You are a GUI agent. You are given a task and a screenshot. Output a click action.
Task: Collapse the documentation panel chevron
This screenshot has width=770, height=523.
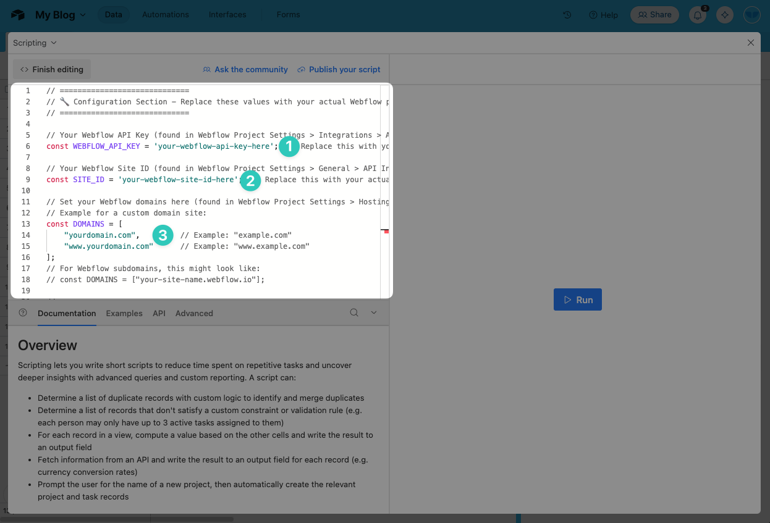point(374,312)
